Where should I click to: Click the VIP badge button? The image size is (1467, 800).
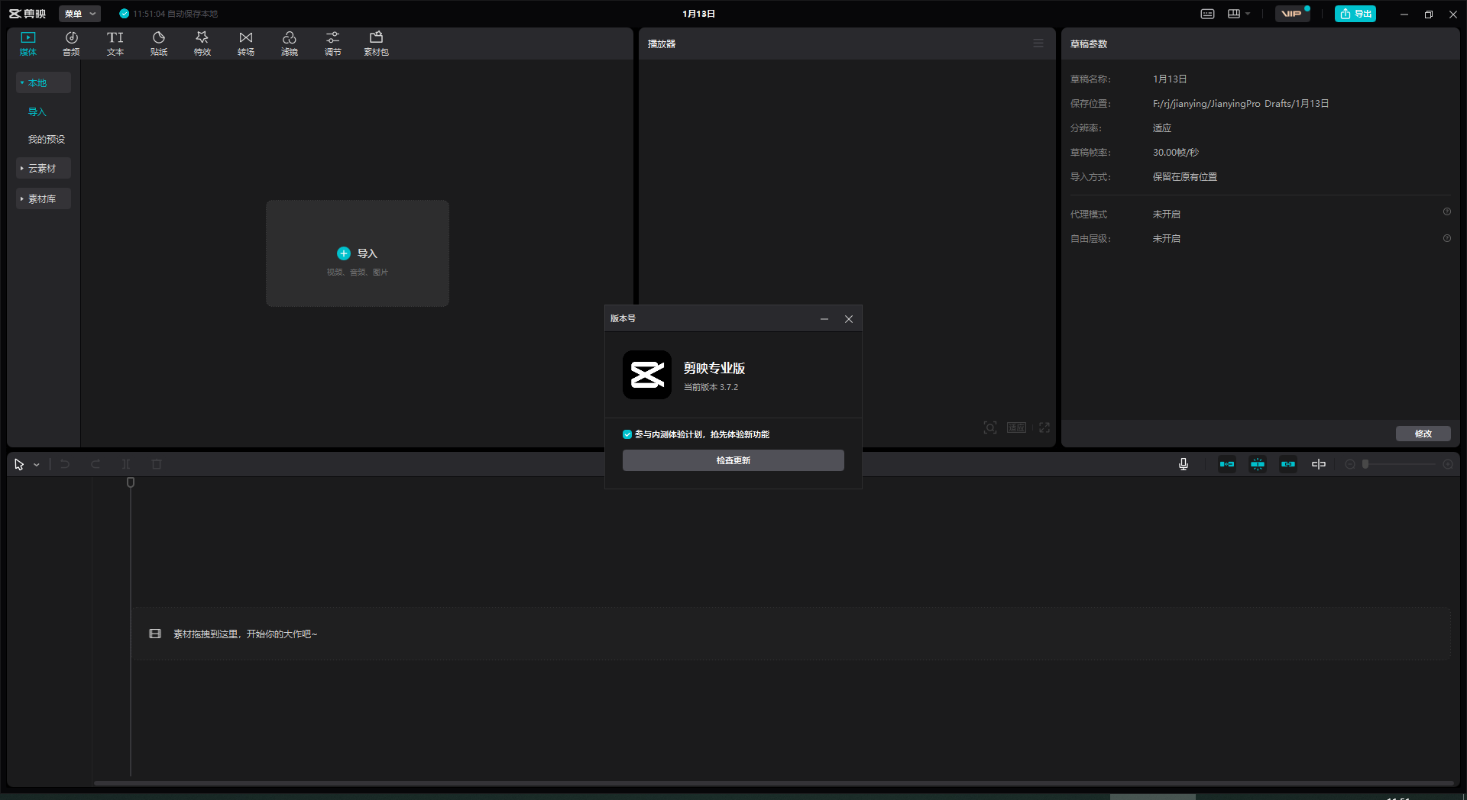tap(1292, 14)
